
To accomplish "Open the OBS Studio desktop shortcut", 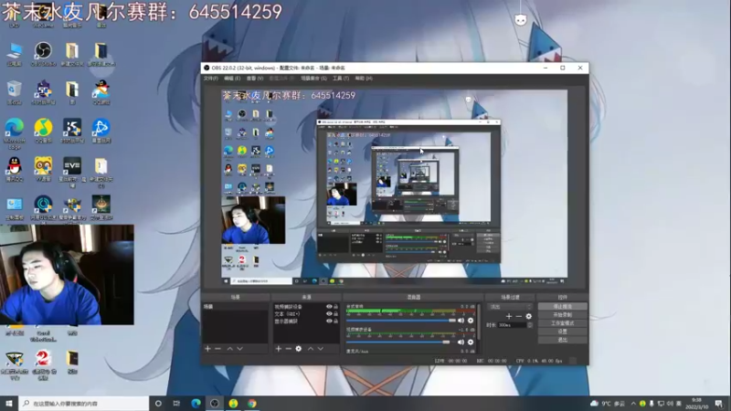I will pyautogui.click(x=43, y=54).
